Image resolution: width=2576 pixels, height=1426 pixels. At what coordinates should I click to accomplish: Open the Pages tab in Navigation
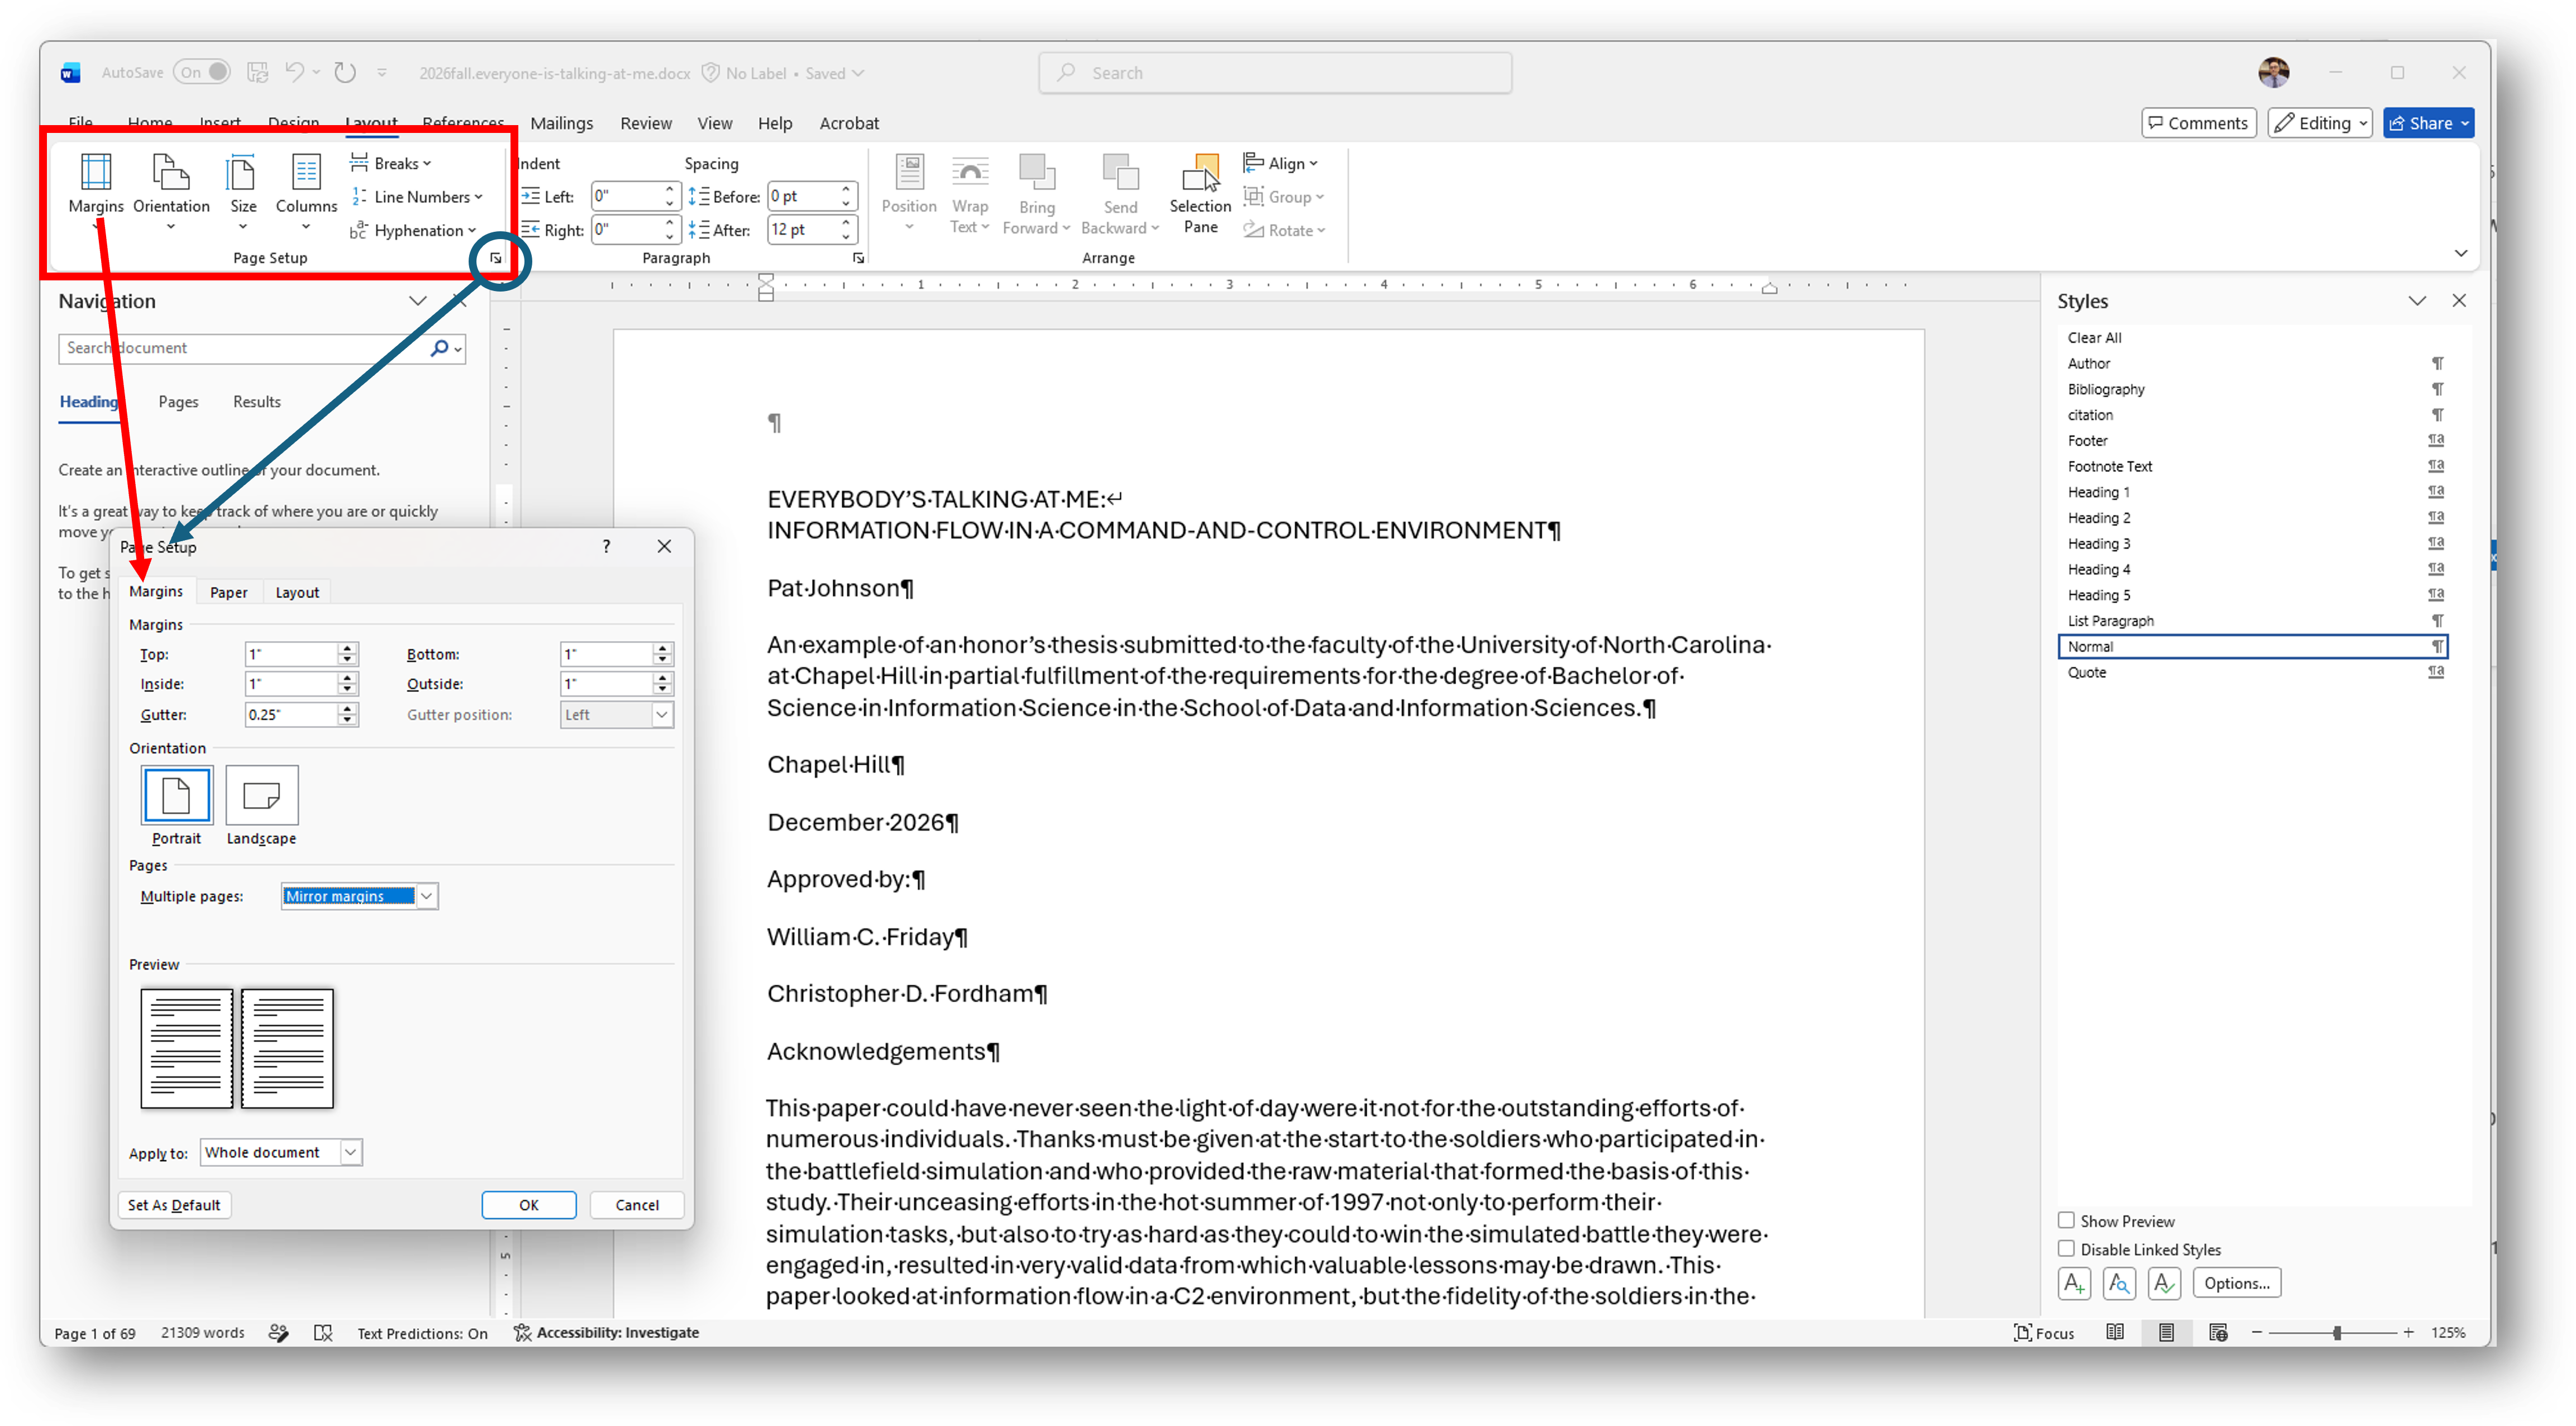[178, 401]
